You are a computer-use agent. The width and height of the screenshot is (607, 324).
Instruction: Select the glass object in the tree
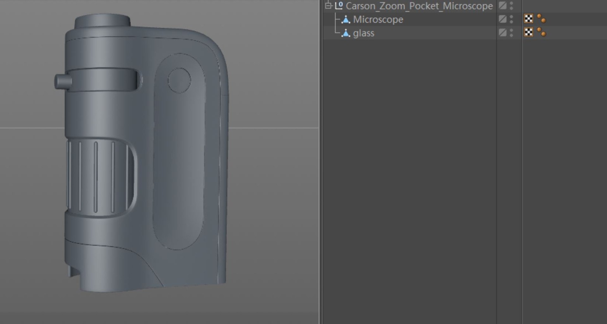364,33
